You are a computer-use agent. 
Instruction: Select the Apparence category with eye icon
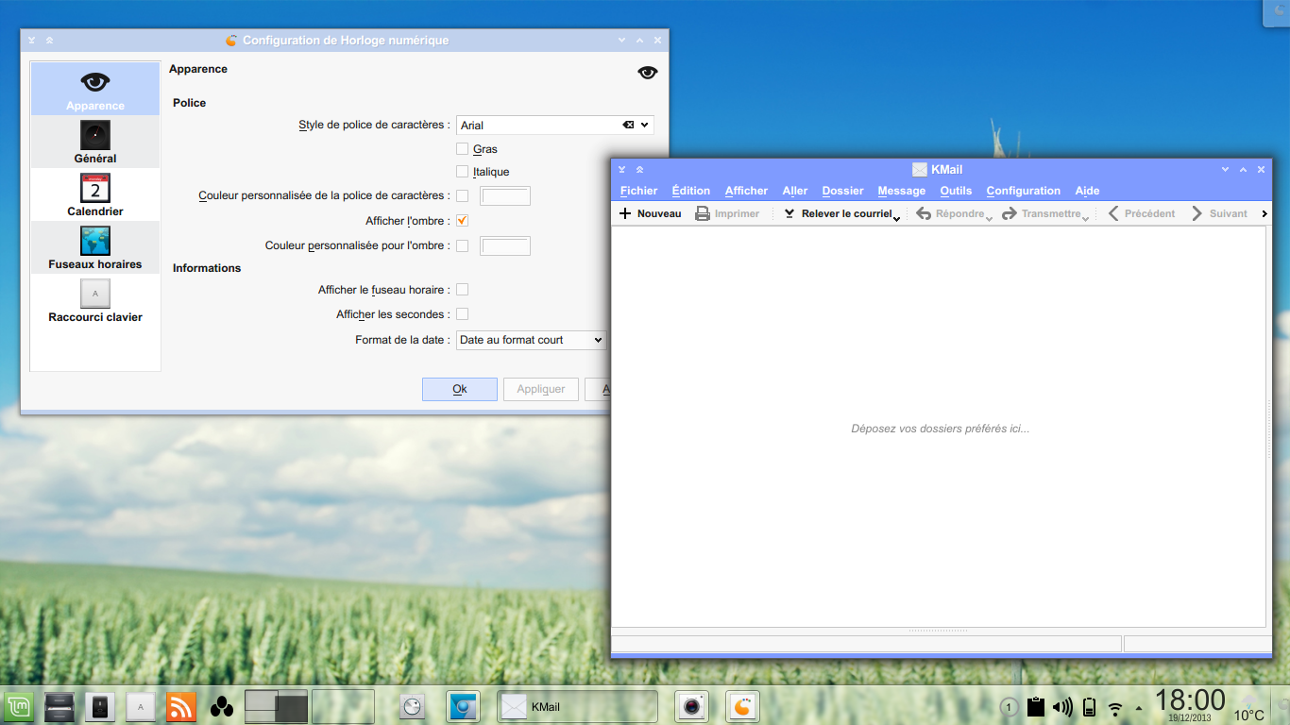[95, 89]
